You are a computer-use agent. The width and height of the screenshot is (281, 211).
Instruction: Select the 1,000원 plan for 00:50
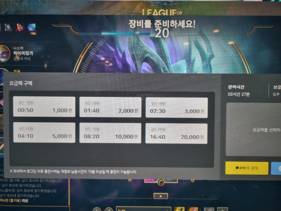[x=44, y=107]
